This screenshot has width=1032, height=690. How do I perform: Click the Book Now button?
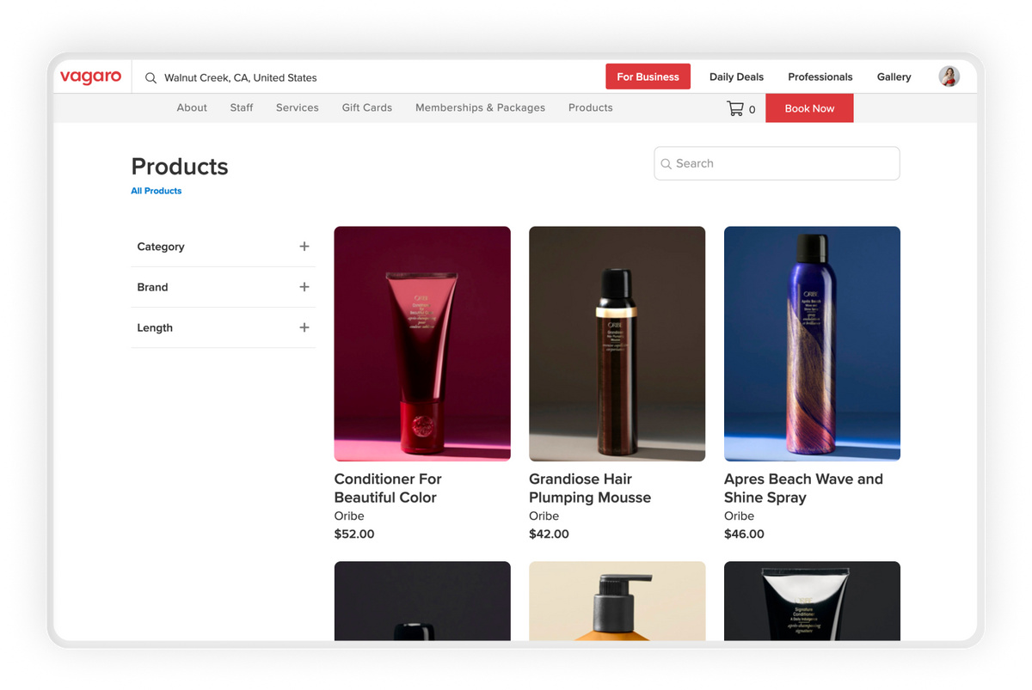[809, 108]
